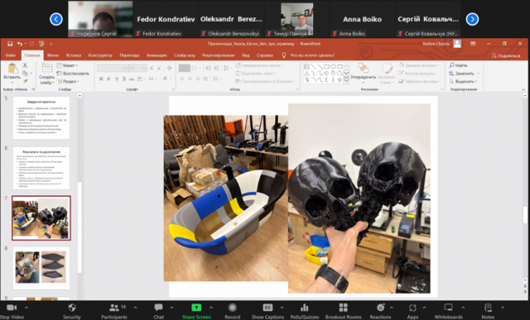This screenshot has height=320, width=530.
Task: Expand Share Screen options arrow
Action: pyautogui.click(x=211, y=308)
